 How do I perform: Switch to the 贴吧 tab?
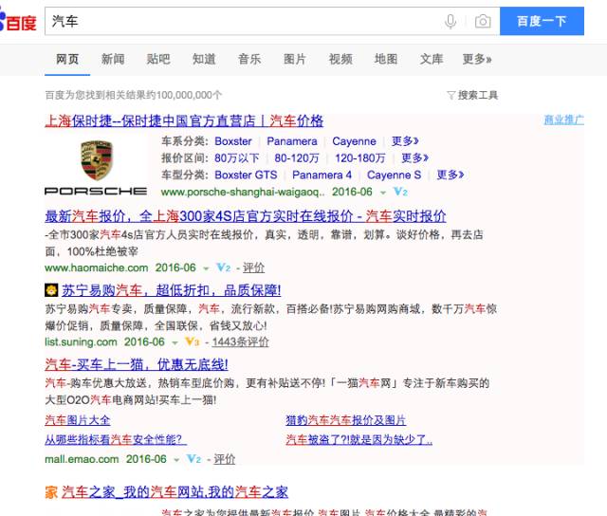pos(158,59)
